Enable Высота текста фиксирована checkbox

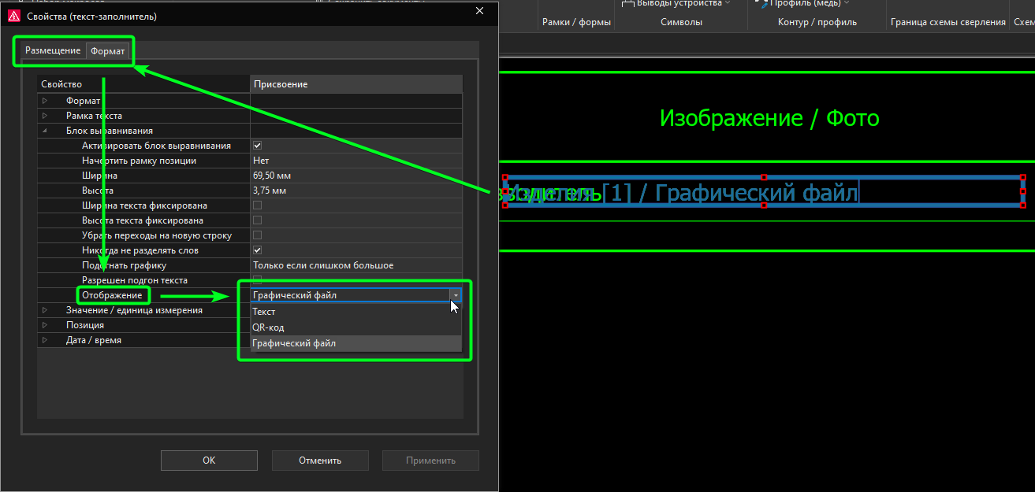[x=257, y=220]
